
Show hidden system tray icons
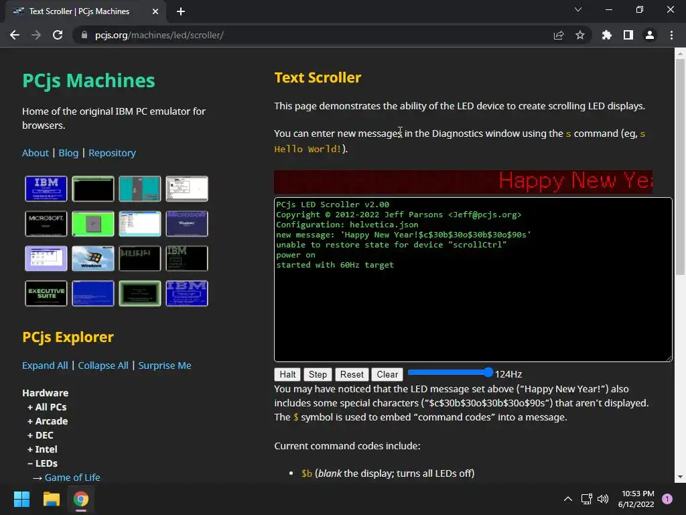click(x=568, y=499)
